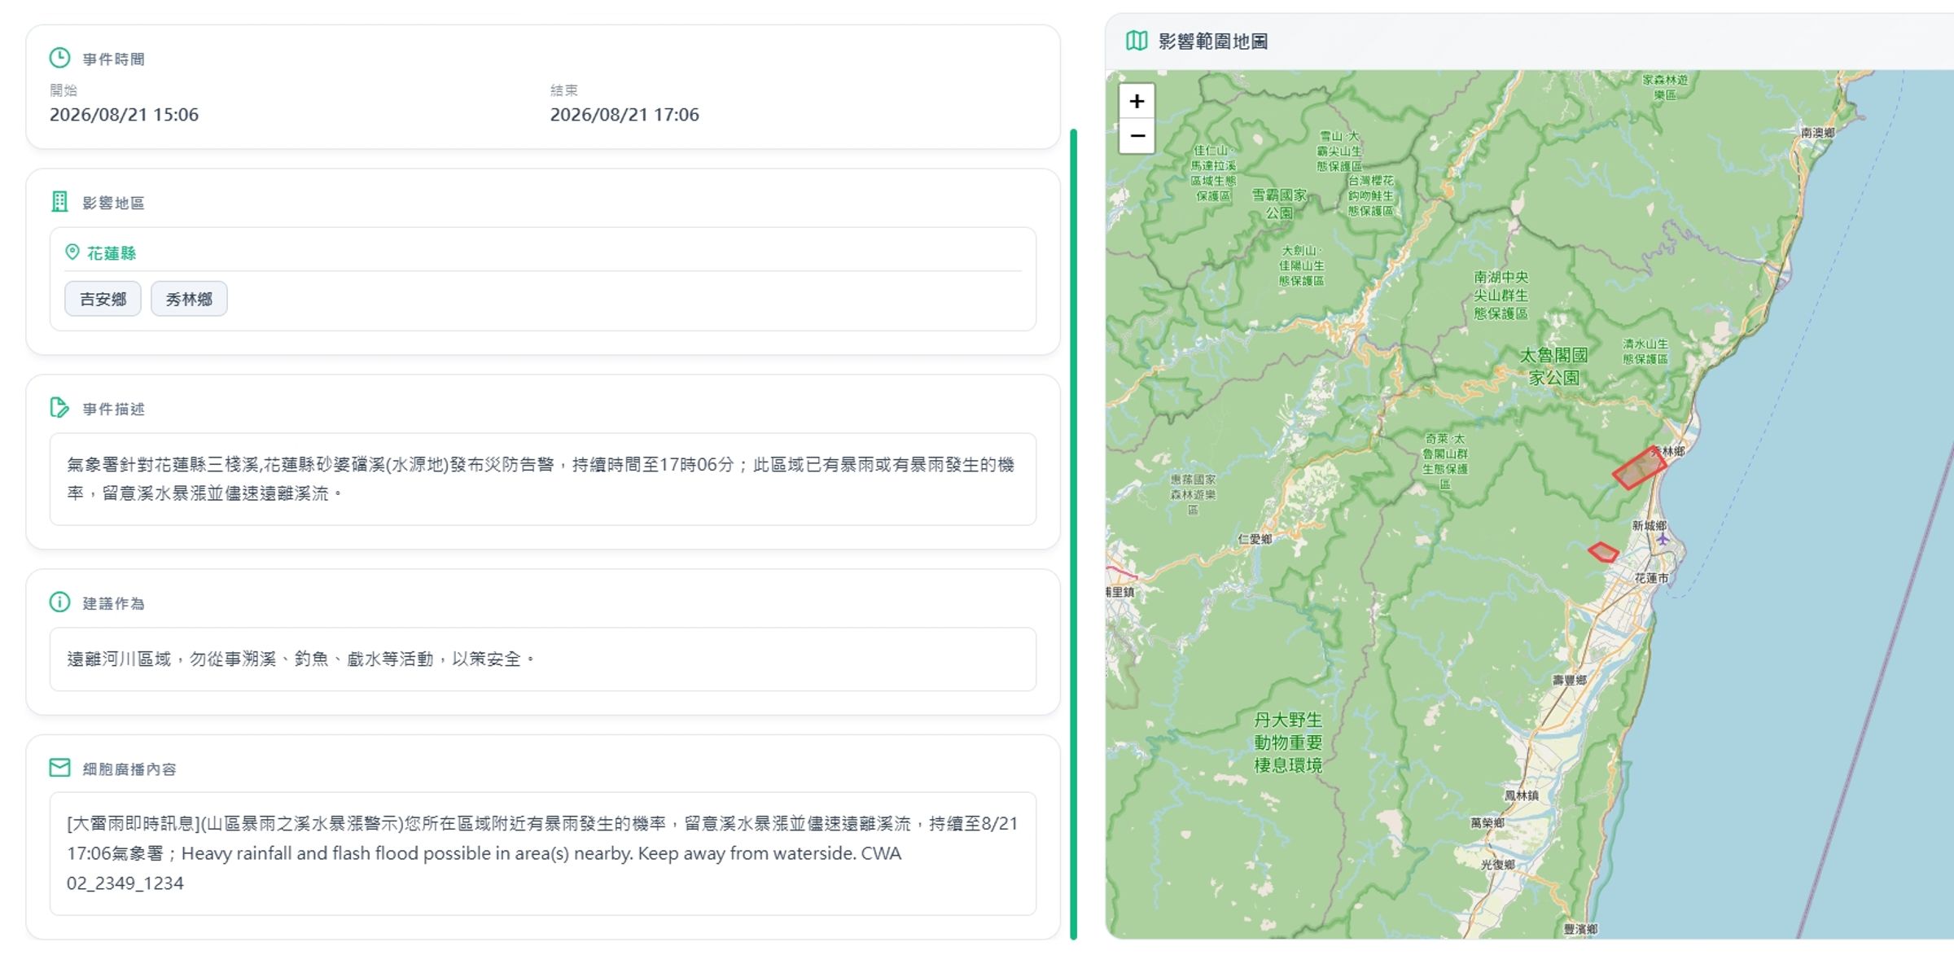This screenshot has width=1954, height=955.
Task: Click the airplane airport icon near 新城鄉
Action: coord(1662,539)
